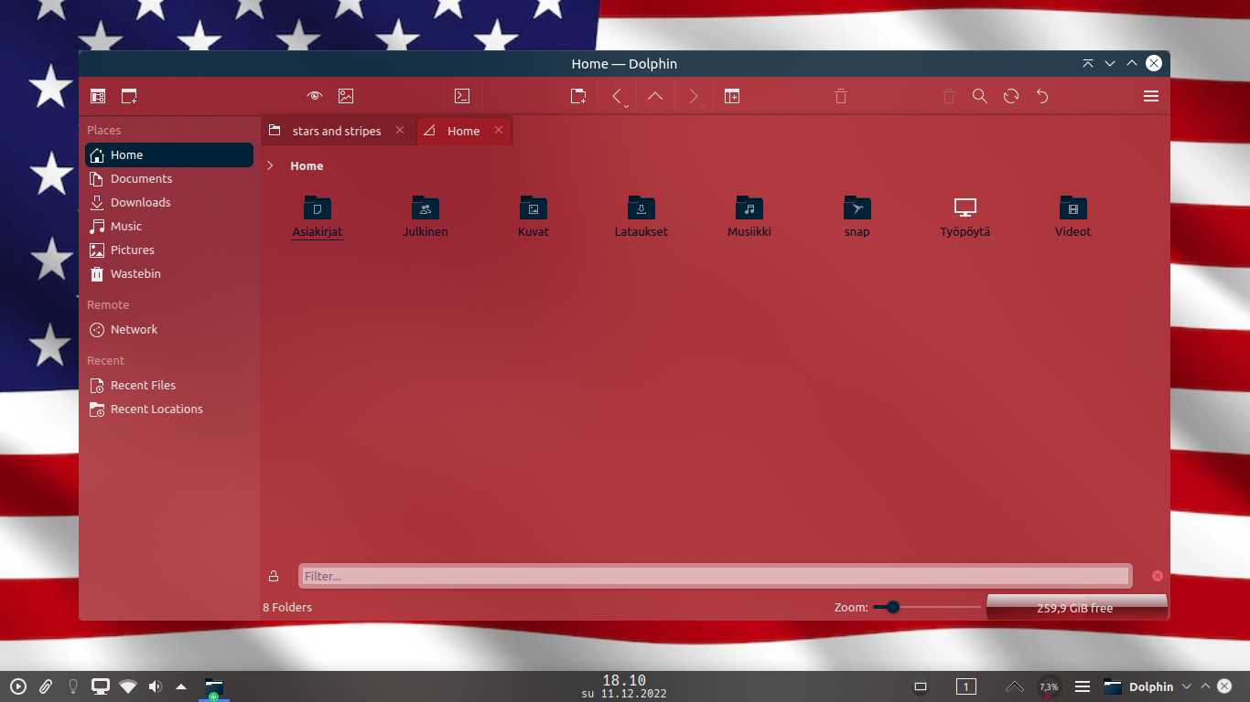Toggle the split view icon
The image size is (1250, 702).
(732, 96)
